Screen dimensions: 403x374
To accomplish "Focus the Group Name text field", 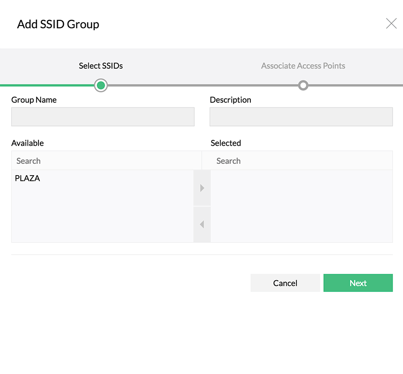I will tap(103, 116).
